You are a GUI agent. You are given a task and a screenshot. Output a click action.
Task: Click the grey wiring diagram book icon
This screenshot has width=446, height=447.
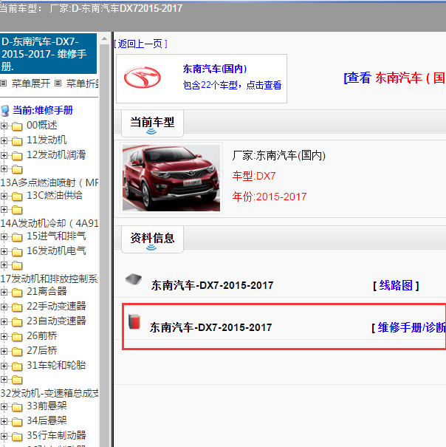click(x=134, y=279)
